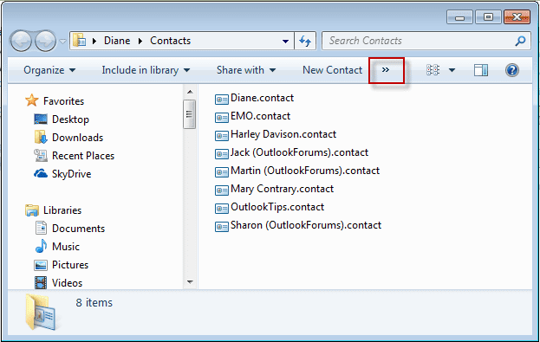Click the Videos filmstrip icon
Image resolution: width=540 pixels, height=342 pixels.
tap(41, 283)
